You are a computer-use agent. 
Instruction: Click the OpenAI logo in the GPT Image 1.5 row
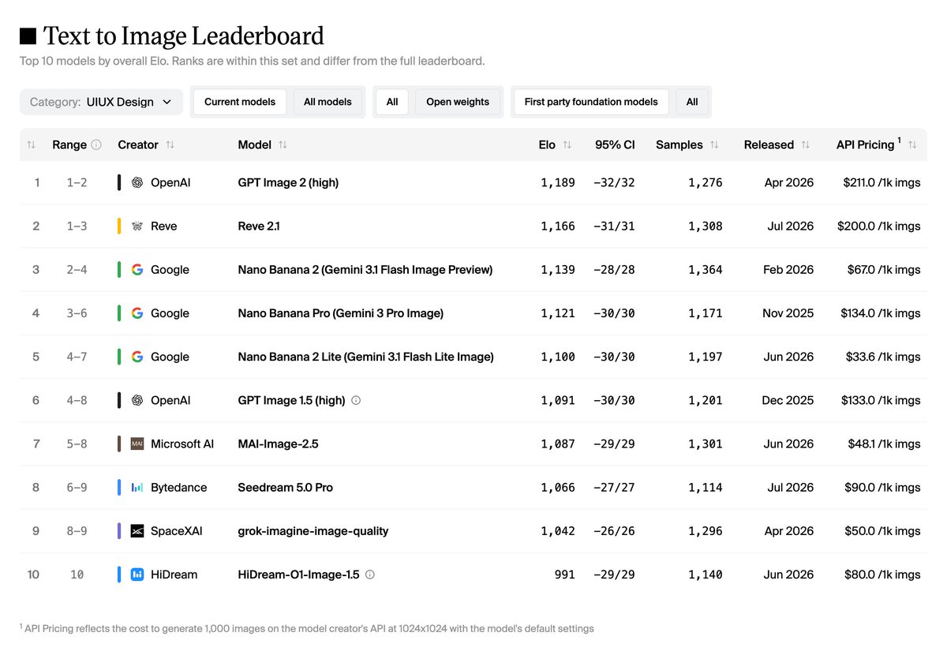coord(137,400)
